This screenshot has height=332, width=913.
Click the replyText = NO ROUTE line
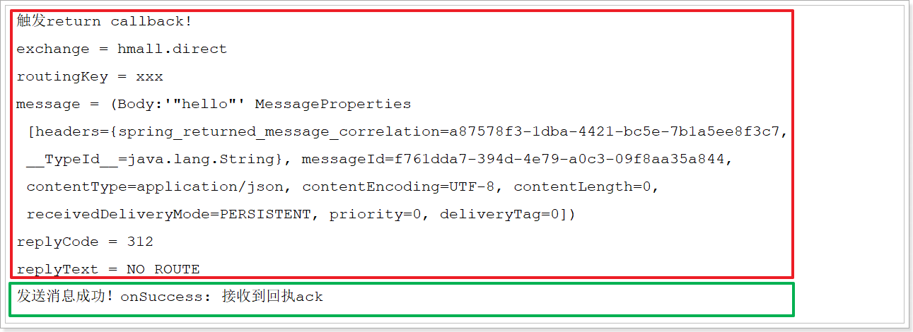click(108, 269)
